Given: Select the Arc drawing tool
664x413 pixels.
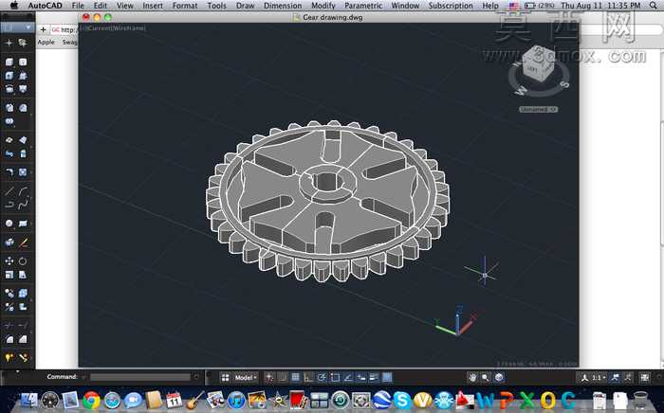Looking at the screenshot, I should click(x=23, y=191).
